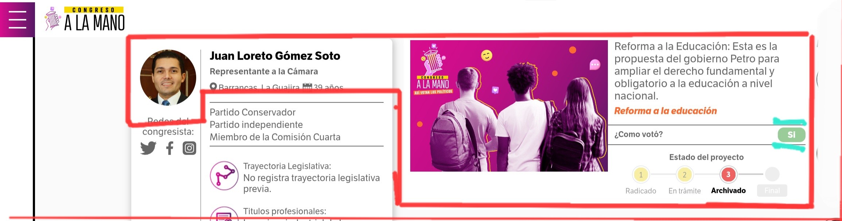Viewport: 842px width, 221px height.
Task: Click the location pin icon near Barrancas
Action: pyautogui.click(x=213, y=87)
